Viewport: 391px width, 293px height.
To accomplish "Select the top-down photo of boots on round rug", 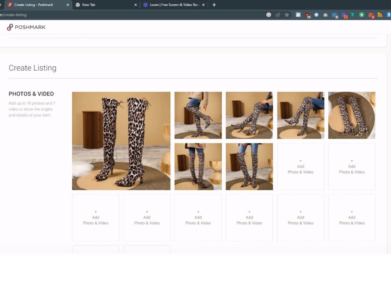I will click(352, 115).
